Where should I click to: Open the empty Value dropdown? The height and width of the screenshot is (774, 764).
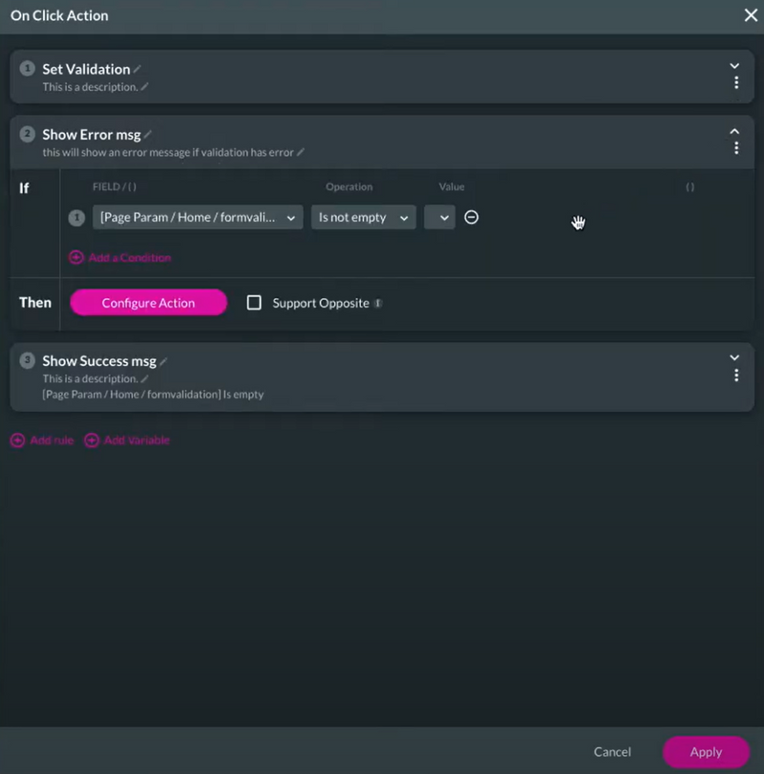coord(439,217)
